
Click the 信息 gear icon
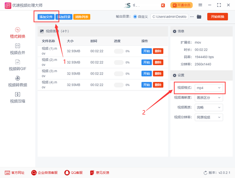point(174,31)
